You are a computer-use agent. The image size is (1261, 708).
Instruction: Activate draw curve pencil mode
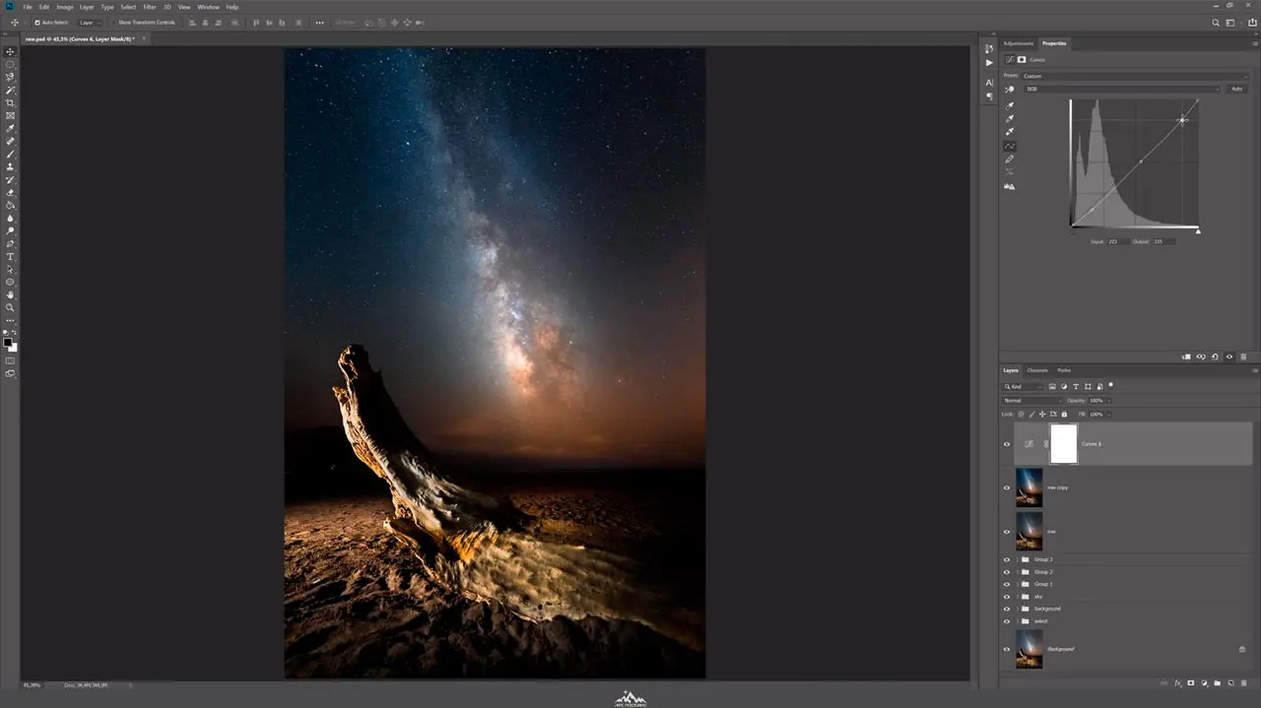pos(1010,159)
